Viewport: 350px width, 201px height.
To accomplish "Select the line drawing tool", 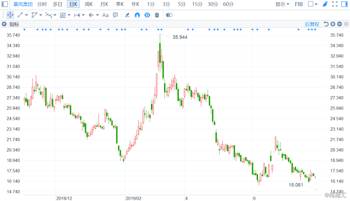I will click(x=20, y=15).
